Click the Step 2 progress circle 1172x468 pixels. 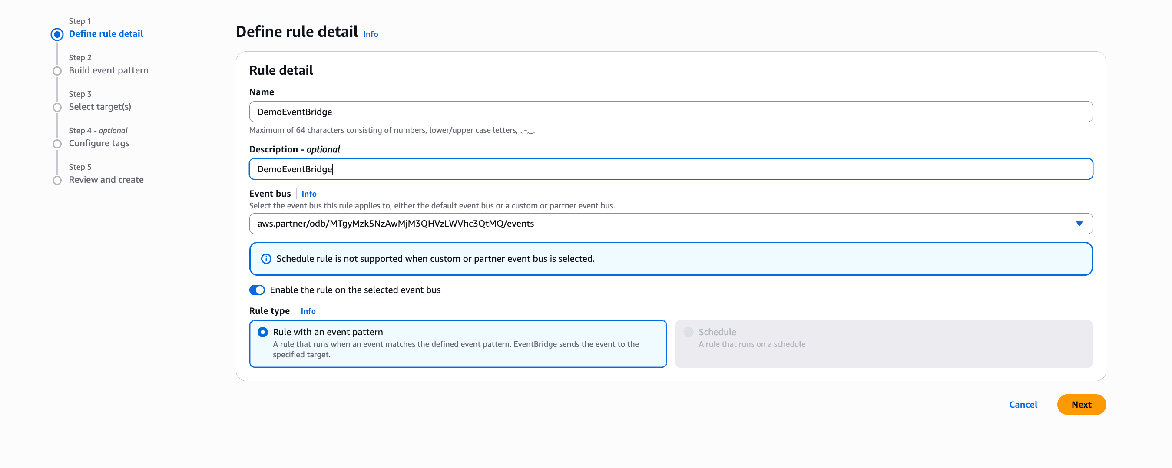(x=57, y=70)
